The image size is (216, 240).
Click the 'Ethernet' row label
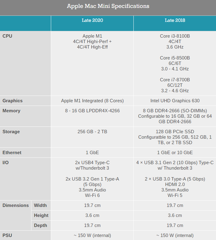click(12, 153)
